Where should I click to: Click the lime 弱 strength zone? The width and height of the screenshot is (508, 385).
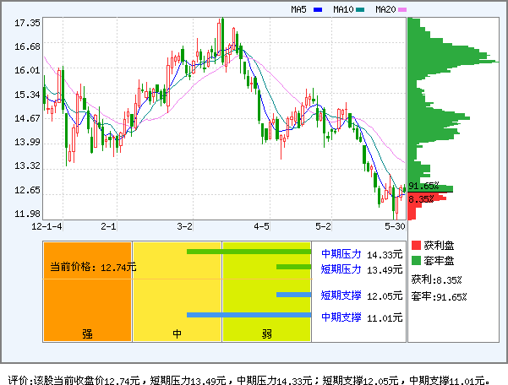(x=266, y=292)
